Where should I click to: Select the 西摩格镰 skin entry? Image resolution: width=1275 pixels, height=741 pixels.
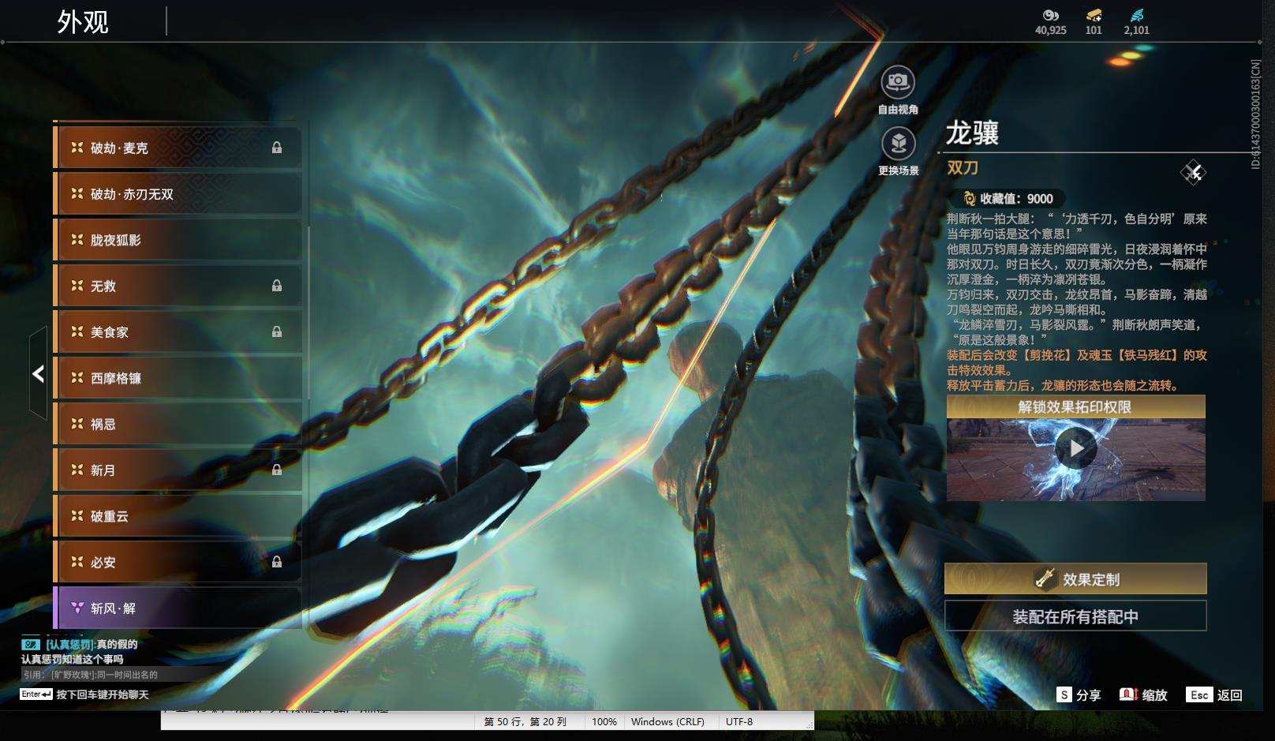tap(178, 378)
